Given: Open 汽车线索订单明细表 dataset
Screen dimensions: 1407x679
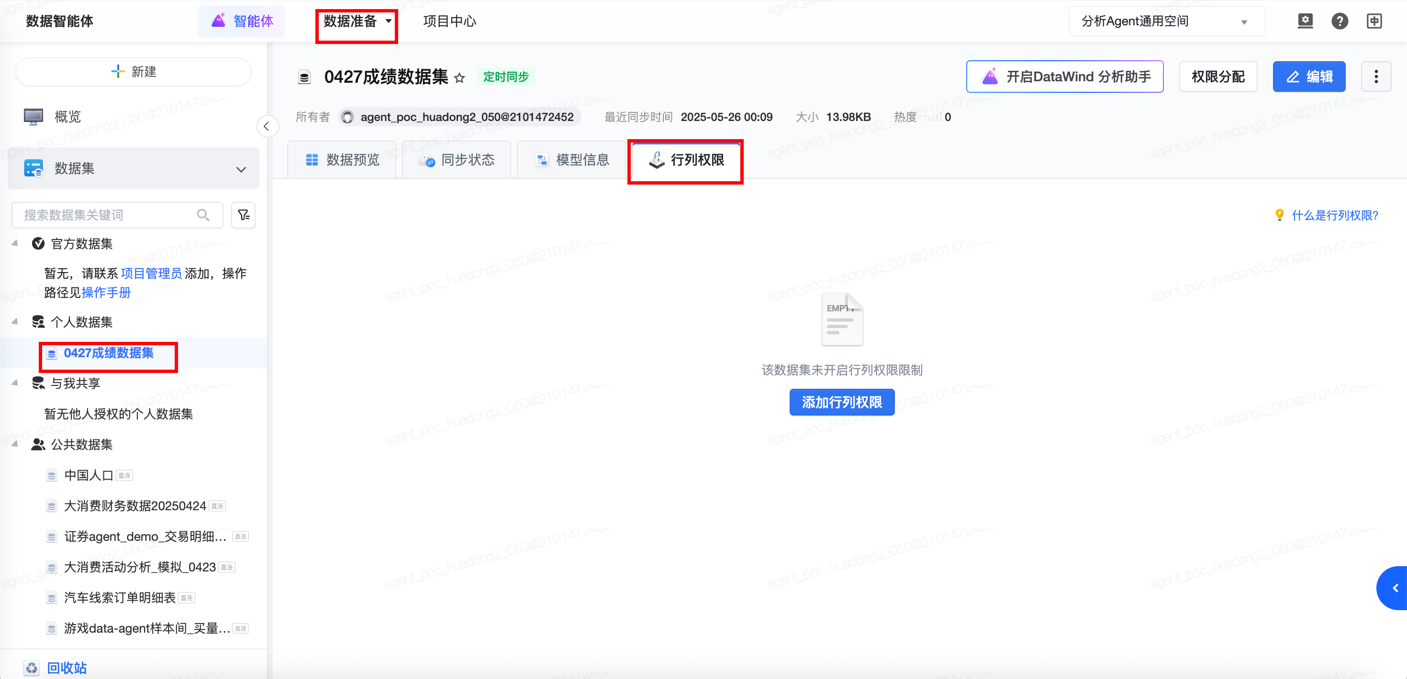Looking at the screenshot, I should [120, 598].
